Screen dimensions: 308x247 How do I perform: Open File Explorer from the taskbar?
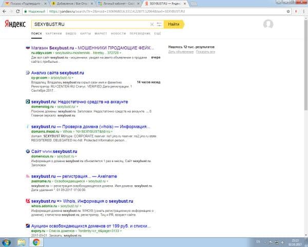click(21, 242)
